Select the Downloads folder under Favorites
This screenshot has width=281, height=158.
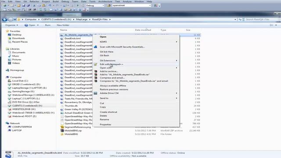click(x=18, y=38)
